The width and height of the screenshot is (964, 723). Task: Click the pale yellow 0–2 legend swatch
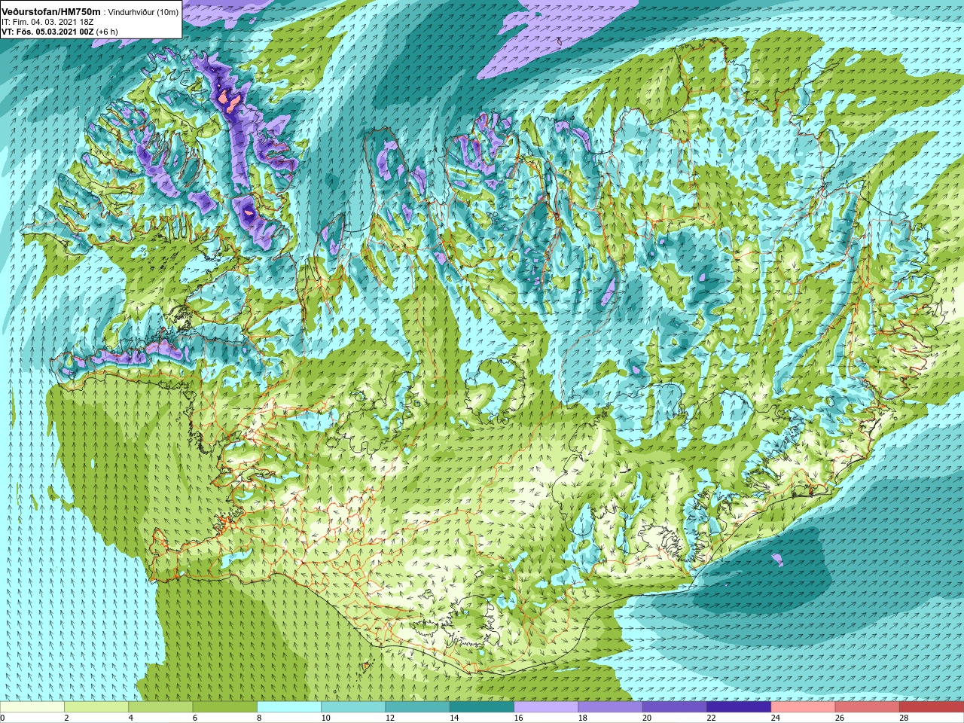32,707
